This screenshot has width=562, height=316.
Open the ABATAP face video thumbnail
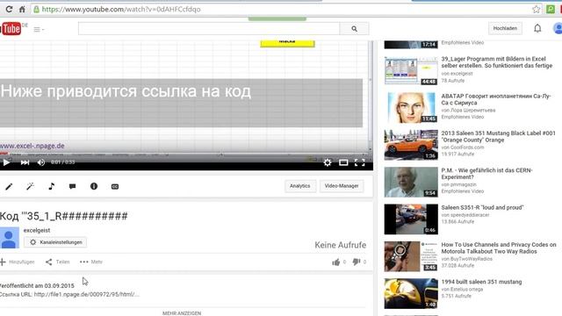pyautogui.click(x=411, y=108)
